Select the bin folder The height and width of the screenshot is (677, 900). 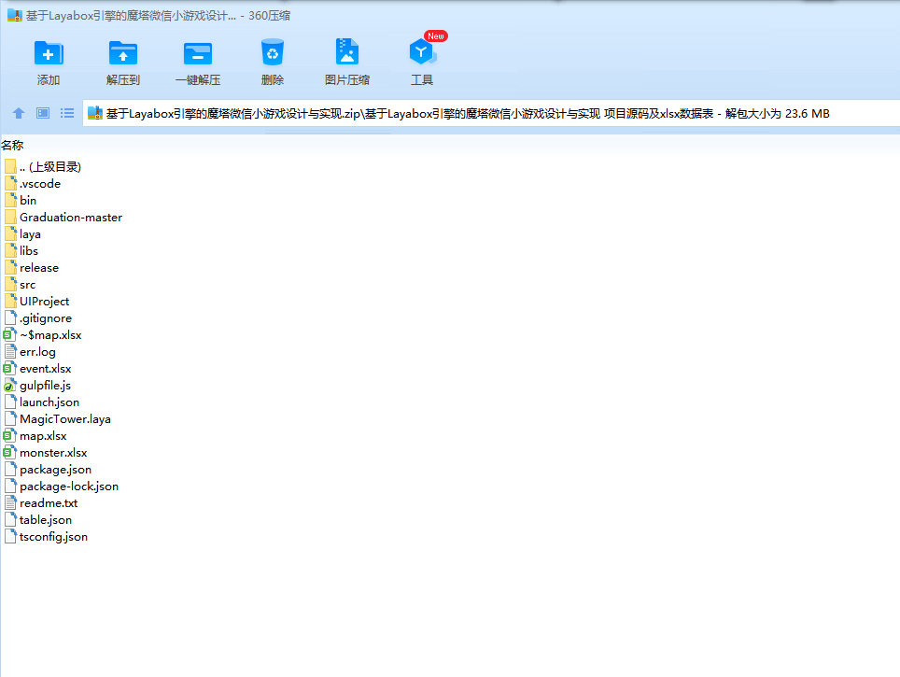pyautogui.click(x=21, y=201)
